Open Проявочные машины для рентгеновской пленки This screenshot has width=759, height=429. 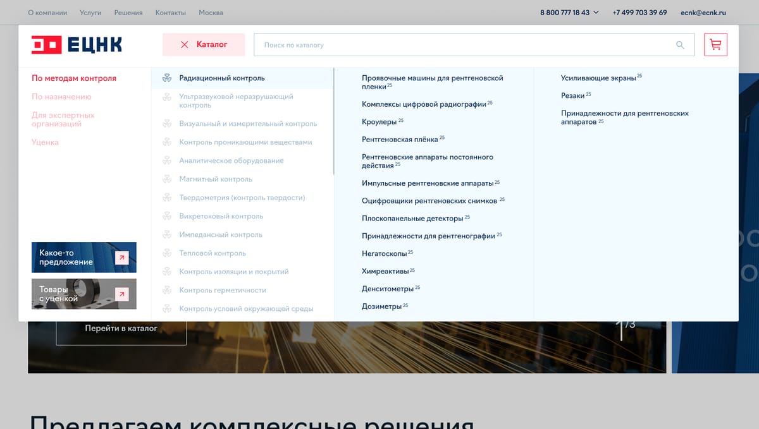point(433,82)
